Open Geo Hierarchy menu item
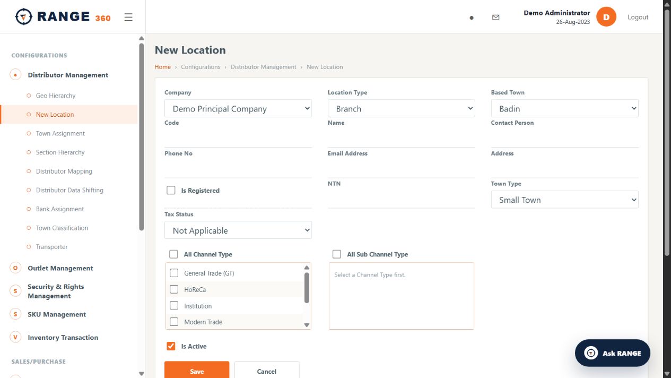The width and height of the screenshot is (671, 378). pos(56,96)
